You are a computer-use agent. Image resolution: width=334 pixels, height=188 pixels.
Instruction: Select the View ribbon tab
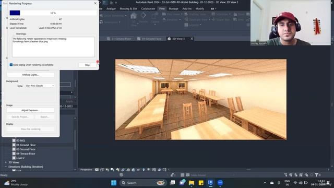[x=162, y=9]
